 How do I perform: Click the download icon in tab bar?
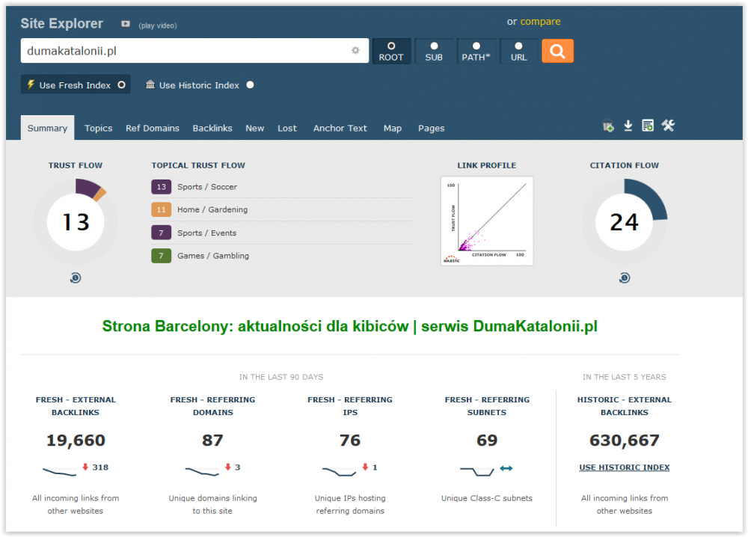(628, 126)
